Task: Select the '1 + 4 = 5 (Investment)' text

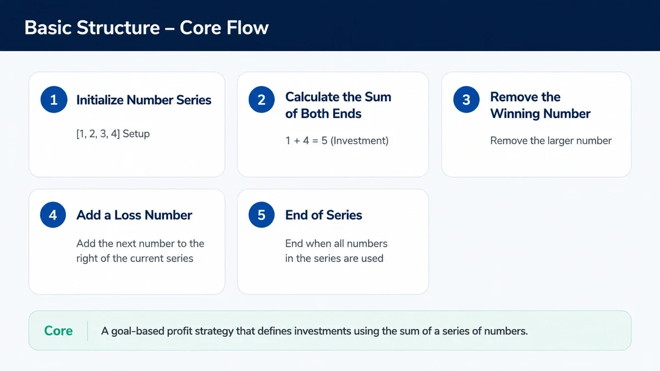Action: click(x=337, y=141)
